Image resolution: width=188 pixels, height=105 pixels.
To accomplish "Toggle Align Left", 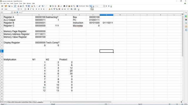I will click(x=36, y=9).
